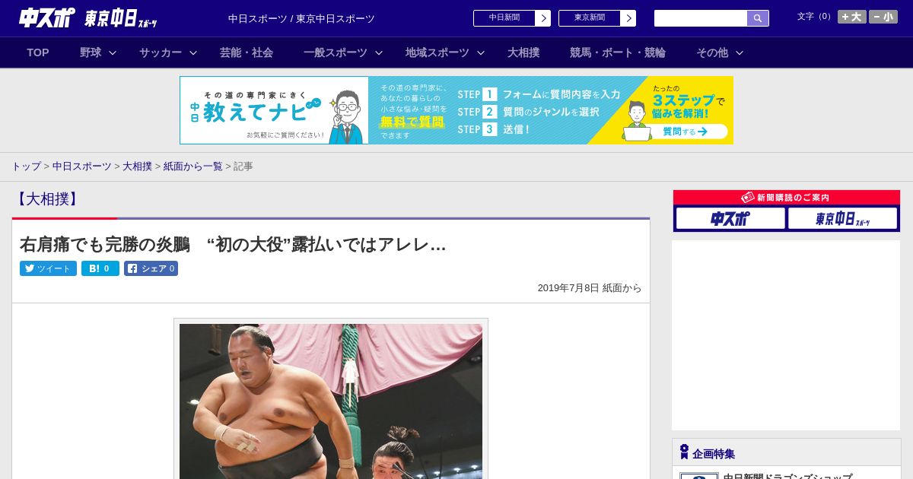This screenshot has height=479, width=913.
Task: Open その他 navigation menu
Action: click(x=712, y=52)
